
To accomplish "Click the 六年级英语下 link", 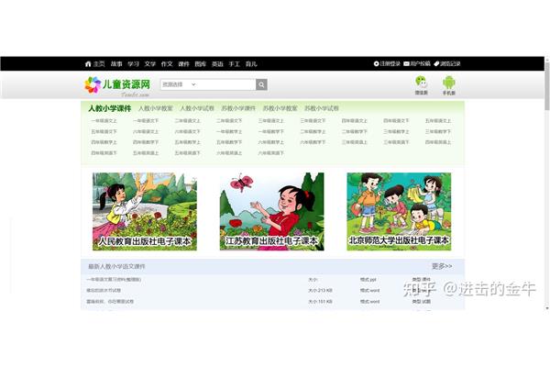I will pyautogui.click(x=270, y=153).
